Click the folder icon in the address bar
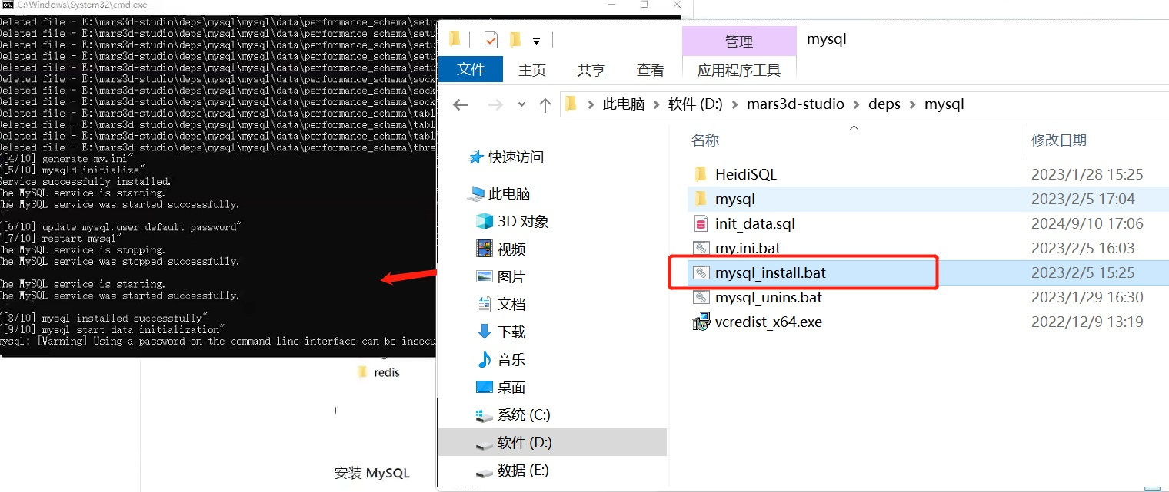The image size is (1169, 492). (571, 104)
